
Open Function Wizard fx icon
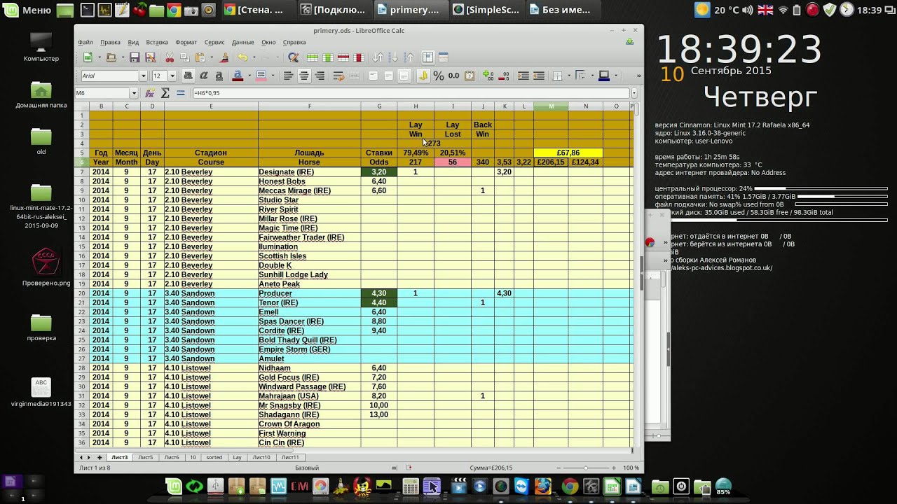(149, 93)
